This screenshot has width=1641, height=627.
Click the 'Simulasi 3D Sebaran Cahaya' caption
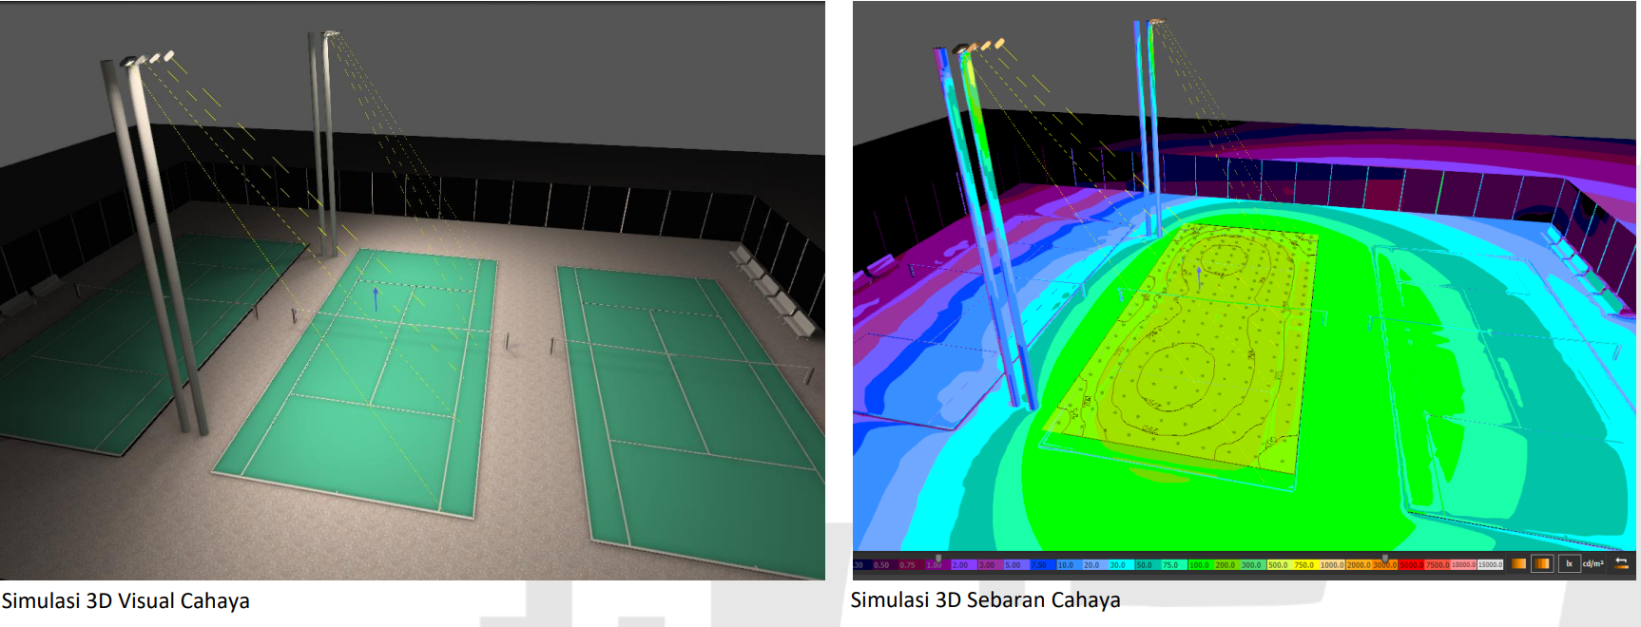pos(985,600)
